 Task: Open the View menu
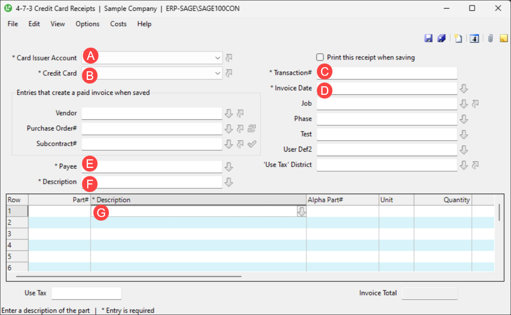pos(57,24)
